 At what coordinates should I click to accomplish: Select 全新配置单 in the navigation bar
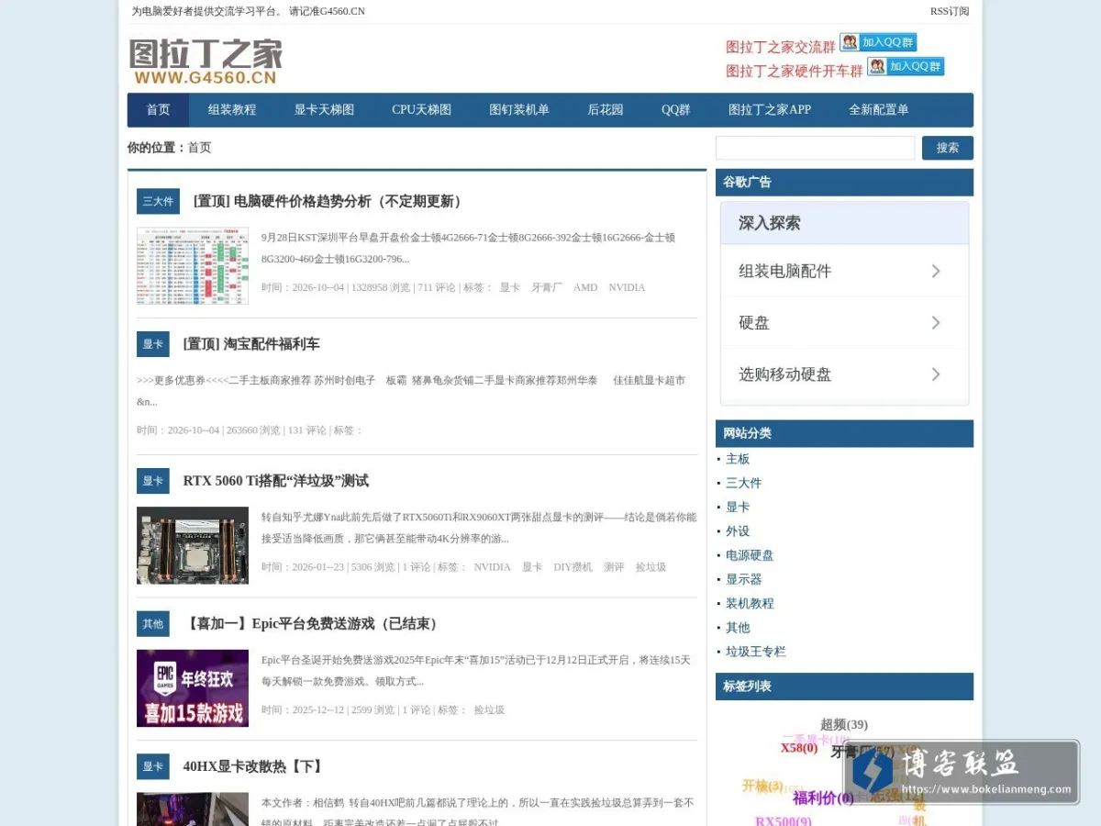879,110
